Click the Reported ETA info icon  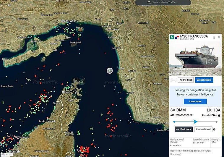point(219,116)
